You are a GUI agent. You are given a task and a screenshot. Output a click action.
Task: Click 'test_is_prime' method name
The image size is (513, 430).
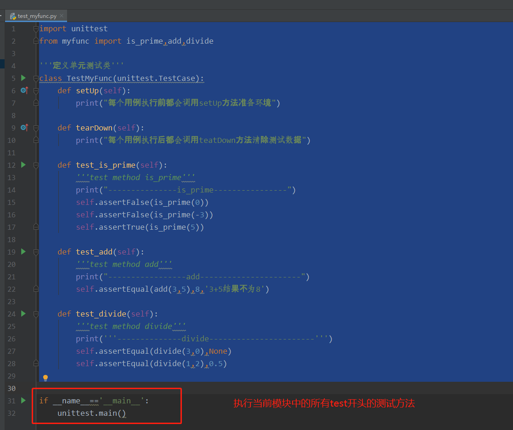(x=106, y=165)
